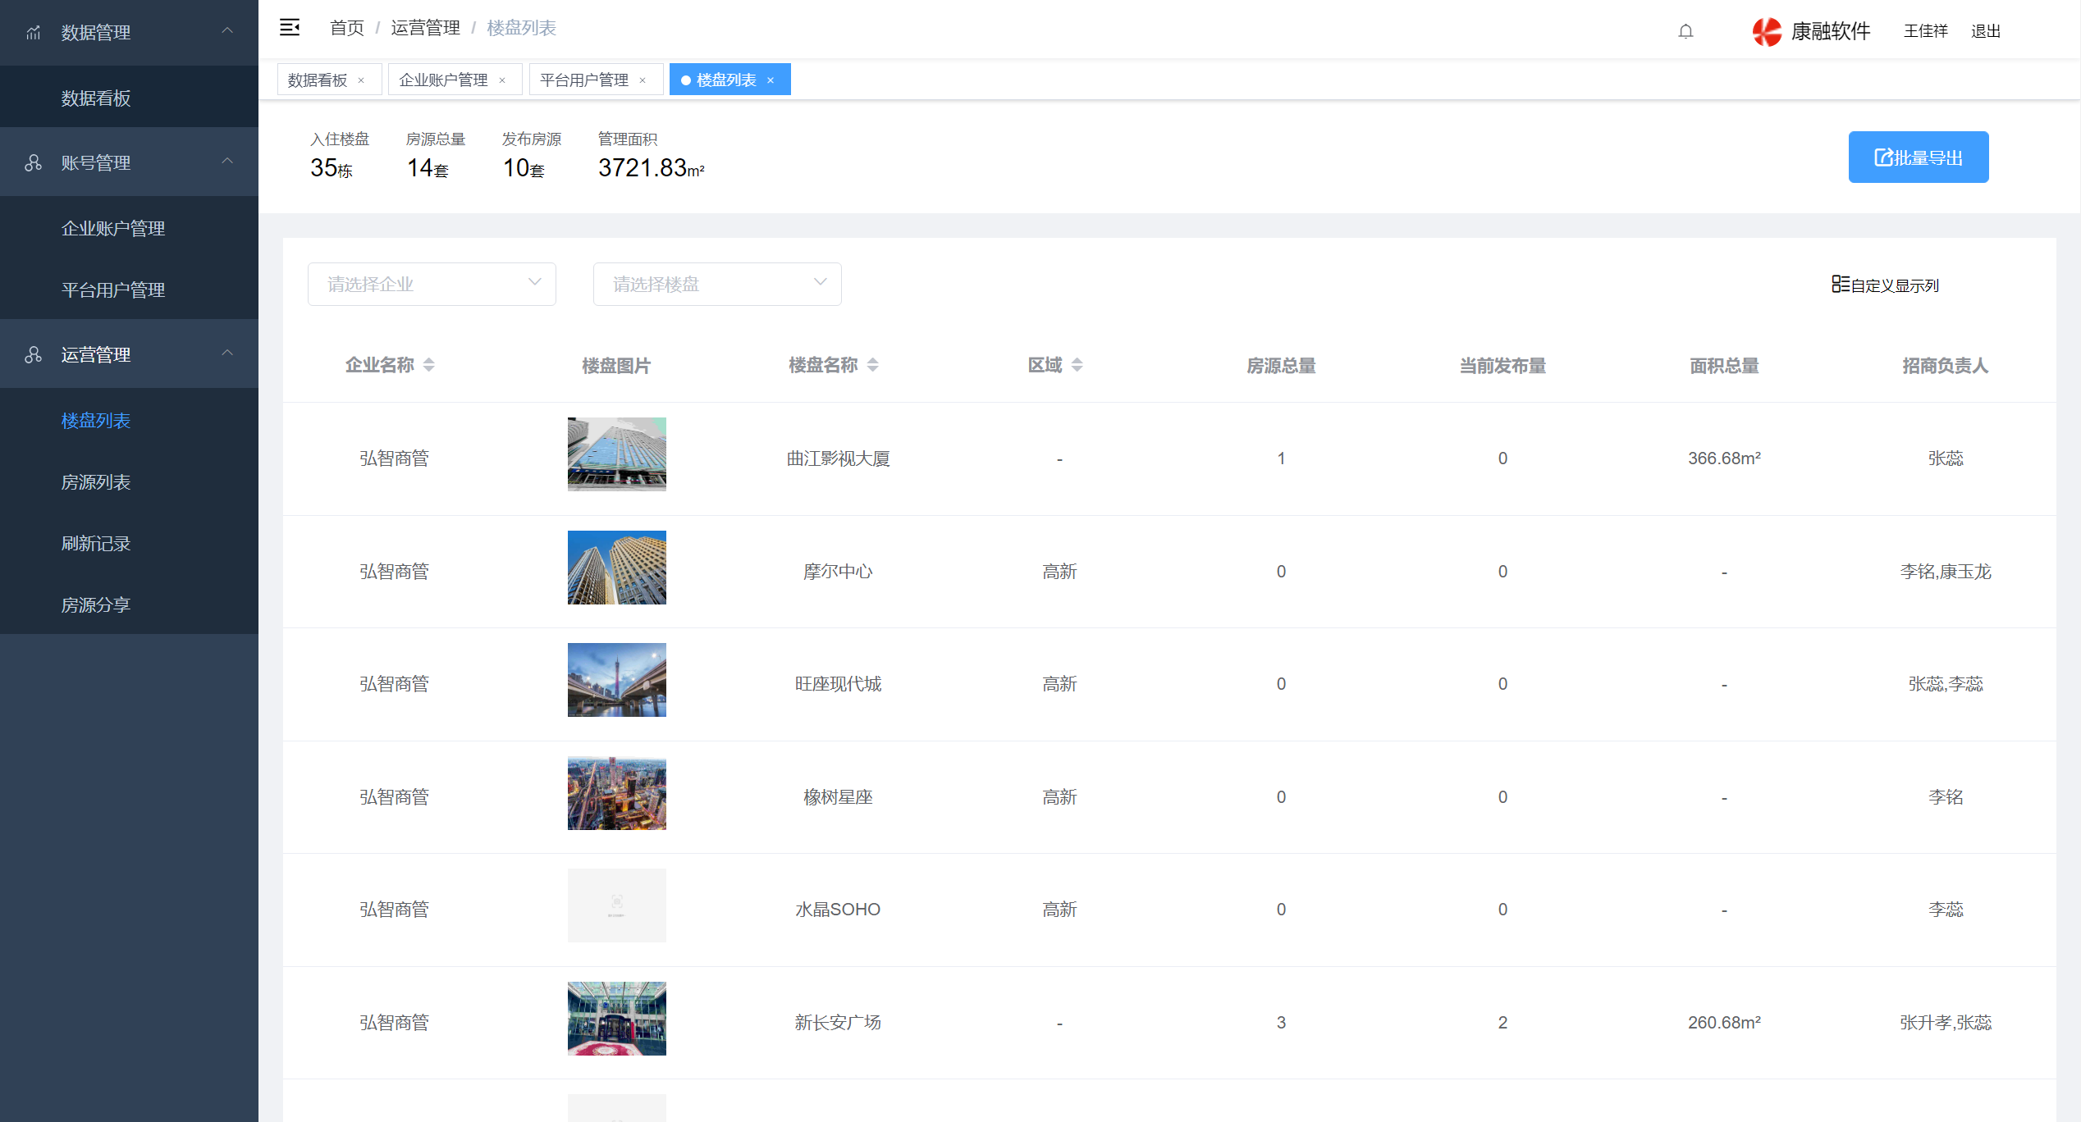Collapse the 数据管理 menu chevron

(x=227, y=31)
